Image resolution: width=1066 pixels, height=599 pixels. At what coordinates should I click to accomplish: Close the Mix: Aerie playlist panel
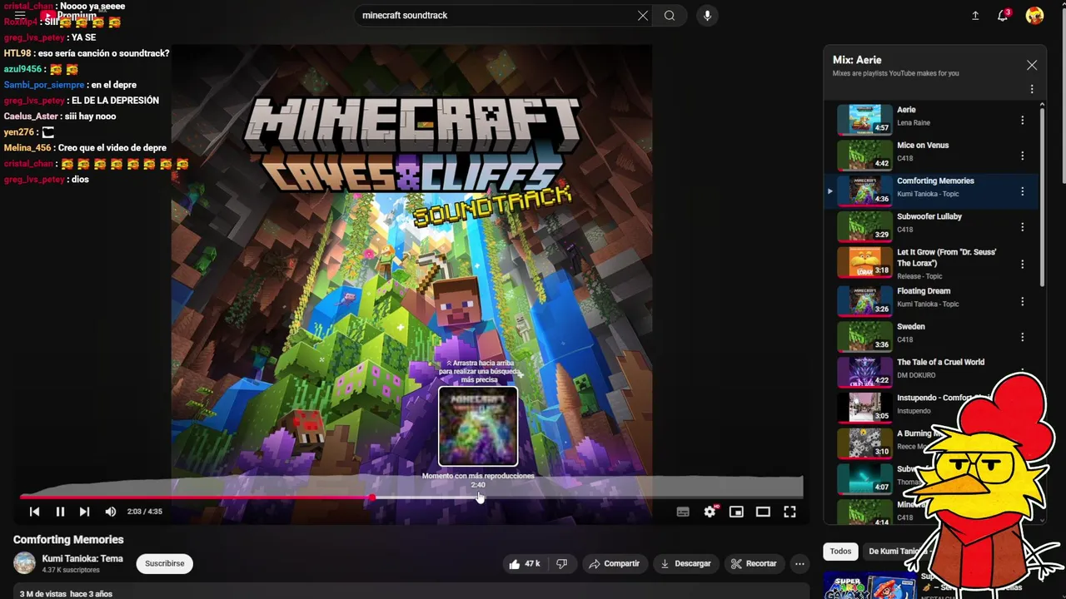[1032, 65]
